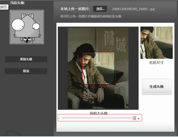178x137 pixels.
Task: Click the 本地上传一张图片: label
Action: 75,9
